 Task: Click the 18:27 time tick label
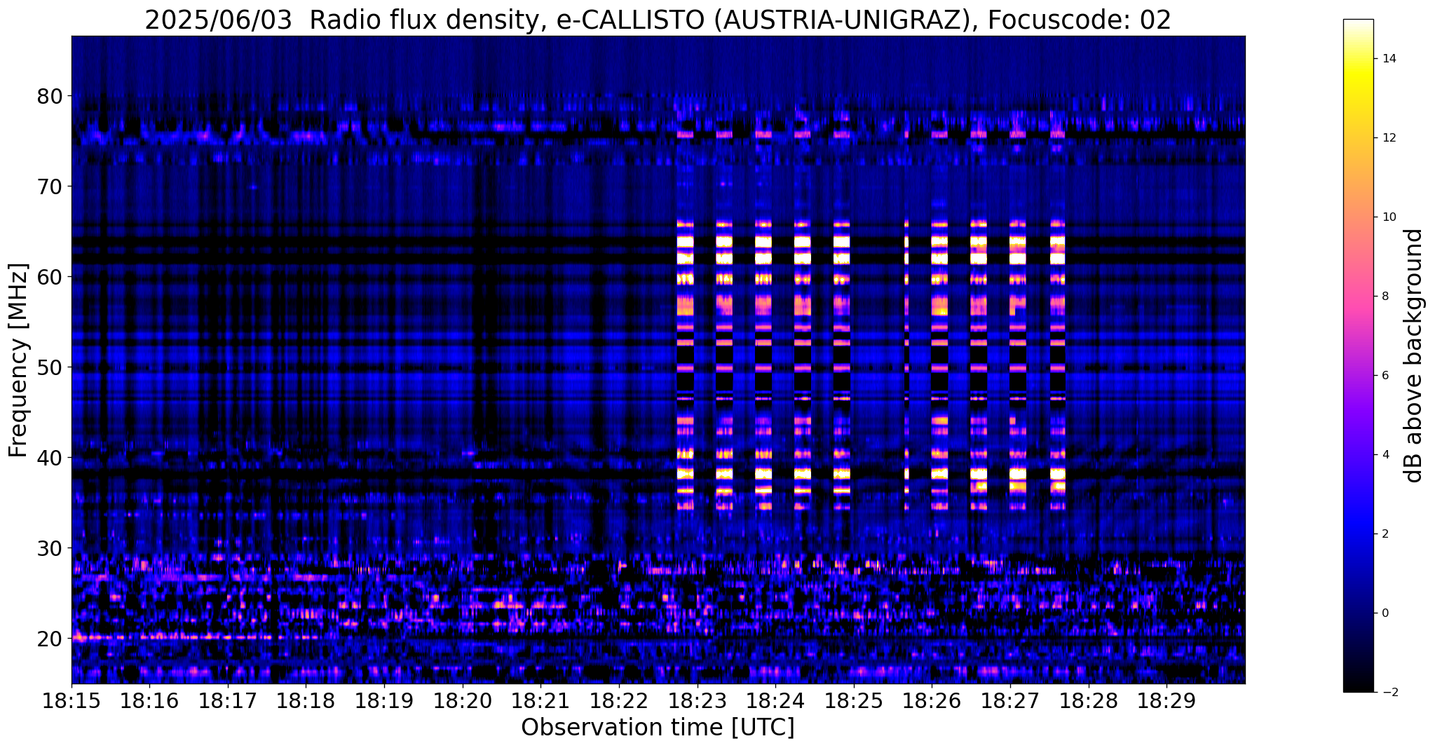pos(1010,701)
